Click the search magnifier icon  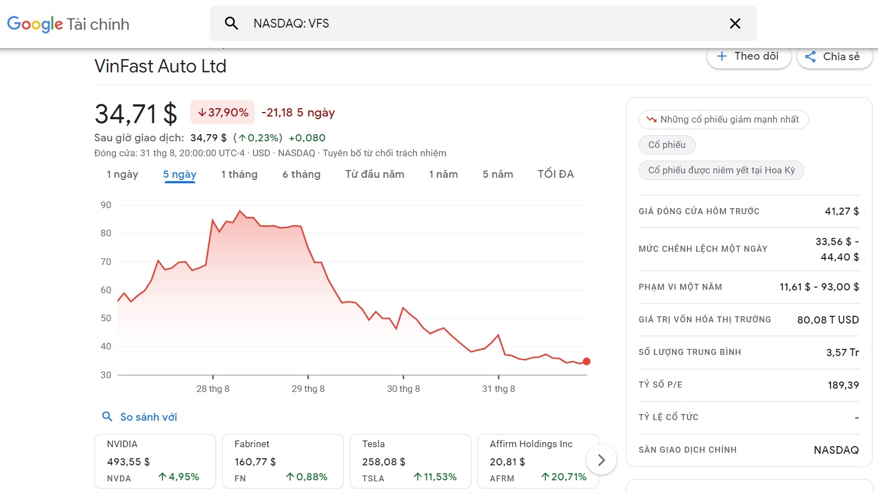coord(232,23)
